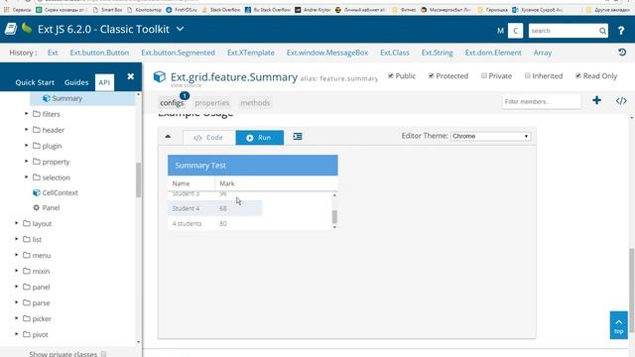Viewport: 635px width, 357px height.
Task: Open the help question mark icon
Action: (x=621, y=31)
